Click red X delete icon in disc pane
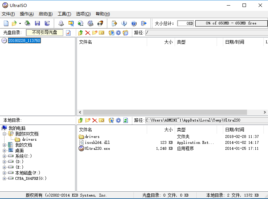Image resolution: width=268 pixels, height=199 pixels. coord(88,33)
